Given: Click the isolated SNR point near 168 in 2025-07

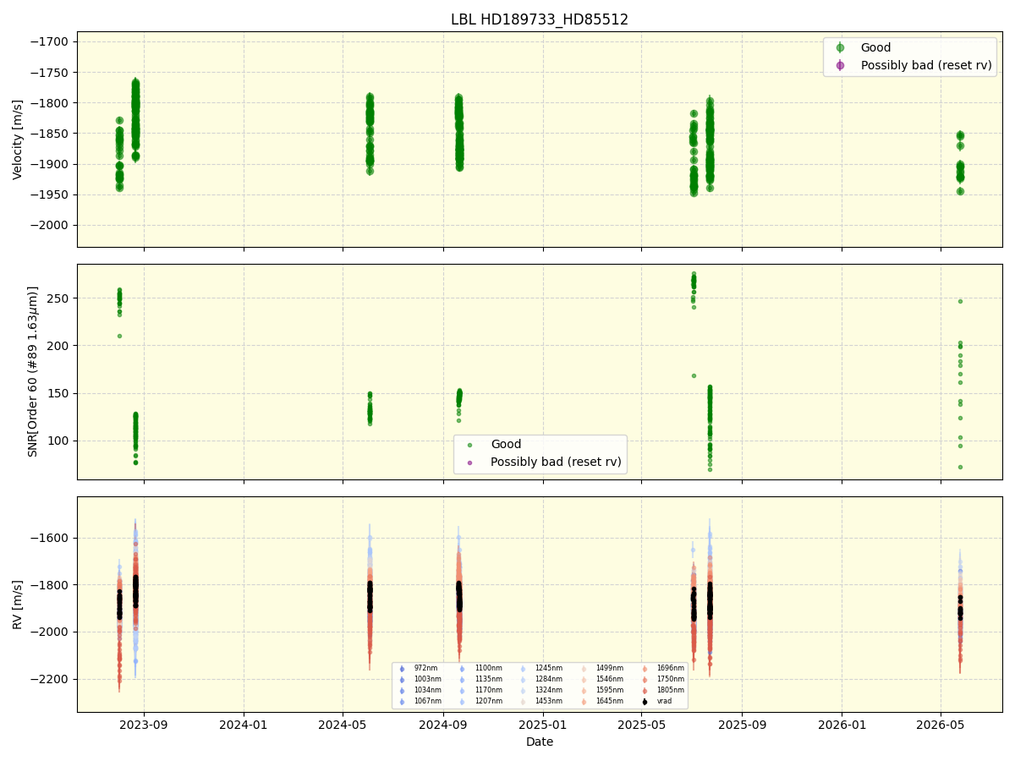Looking at the screenshot, I should click(x=694, y=375).
